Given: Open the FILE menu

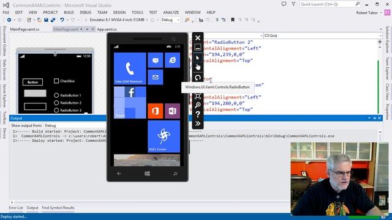Looking at the screenshot, I should (6, 12).
